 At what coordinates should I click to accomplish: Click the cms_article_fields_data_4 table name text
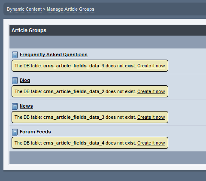click(x=74, y=143)
